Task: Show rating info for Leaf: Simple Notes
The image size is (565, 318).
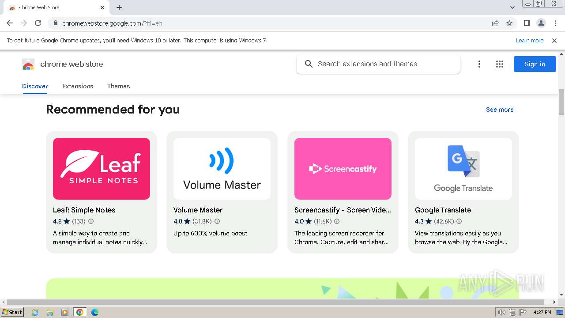Action: point(91,221)
